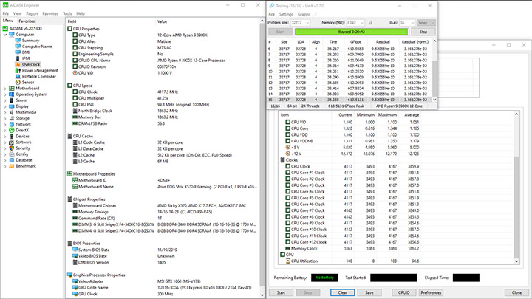This screenshot has height=299, width=532.
Task: Select the Server category icon
Action: click(12, 100)
